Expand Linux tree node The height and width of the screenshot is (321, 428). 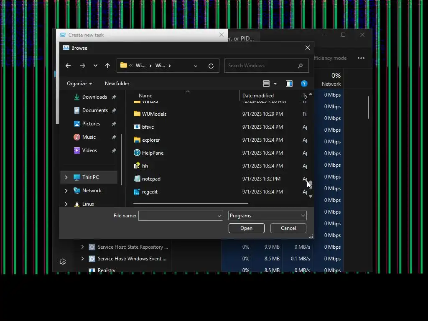pos(66,204)
